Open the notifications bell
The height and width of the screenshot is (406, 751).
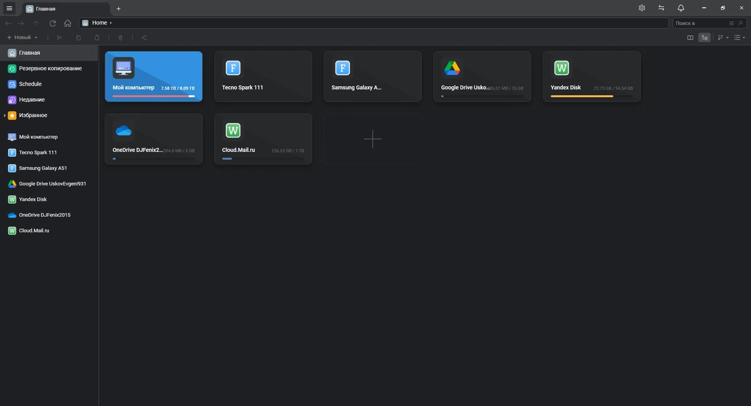click(x=681, y=8)
